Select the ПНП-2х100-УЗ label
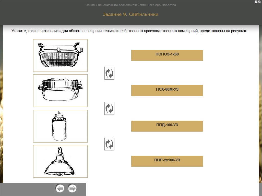Image resolution: width=262 pixels, height=196 pixels. coord(167,161)
